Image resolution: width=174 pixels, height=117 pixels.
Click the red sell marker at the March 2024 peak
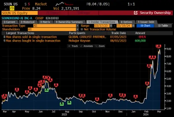pos(158,46)
